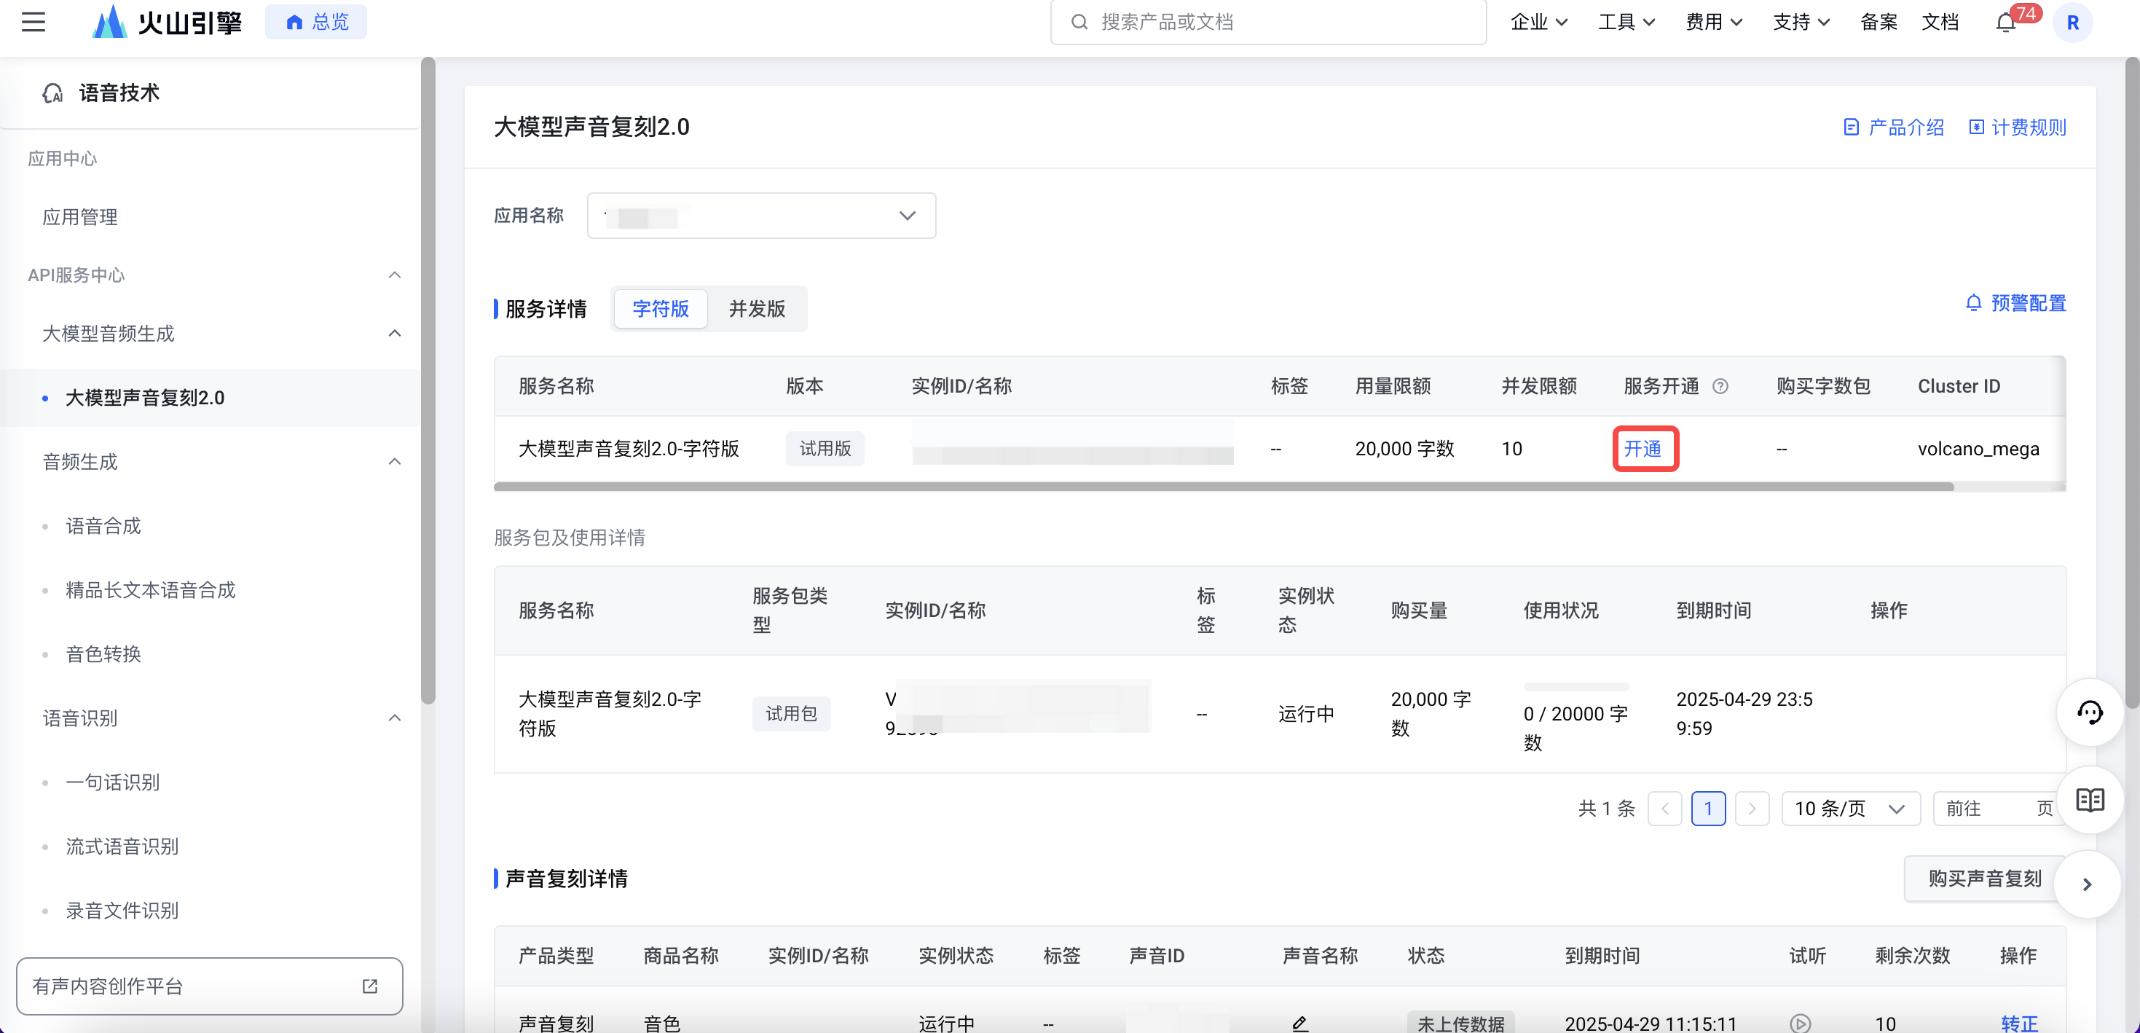Click the 运行中 instance status in service package row
Screen dimensions: 2140x1033
(1306, 713)
